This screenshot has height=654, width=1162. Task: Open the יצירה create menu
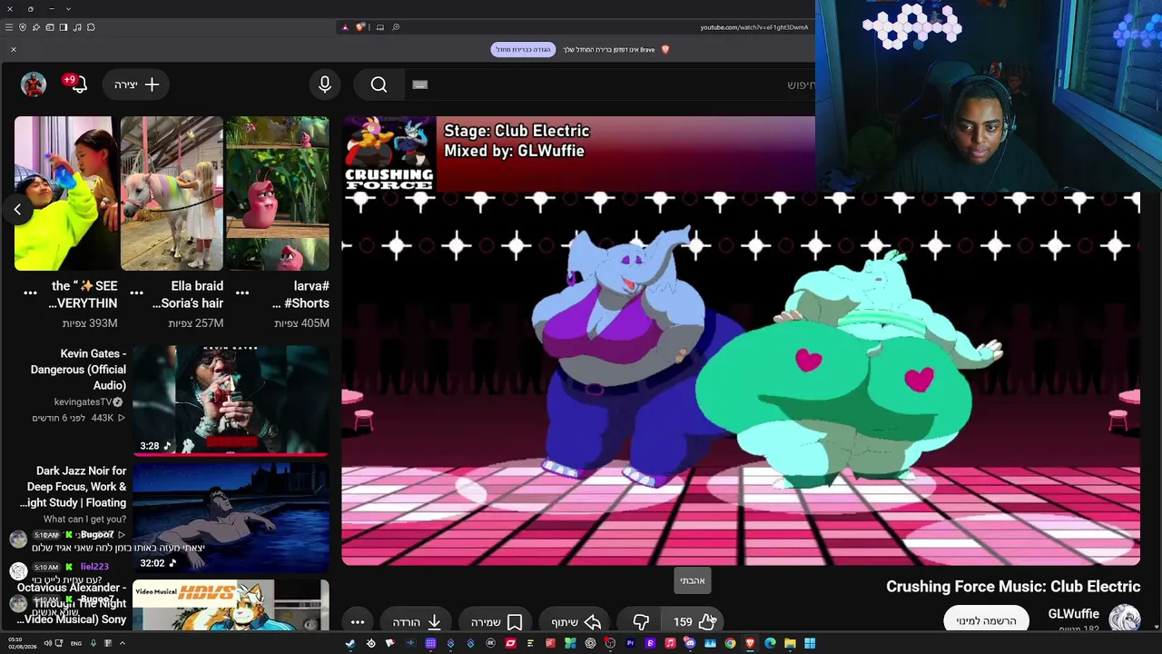pos(137,84)
